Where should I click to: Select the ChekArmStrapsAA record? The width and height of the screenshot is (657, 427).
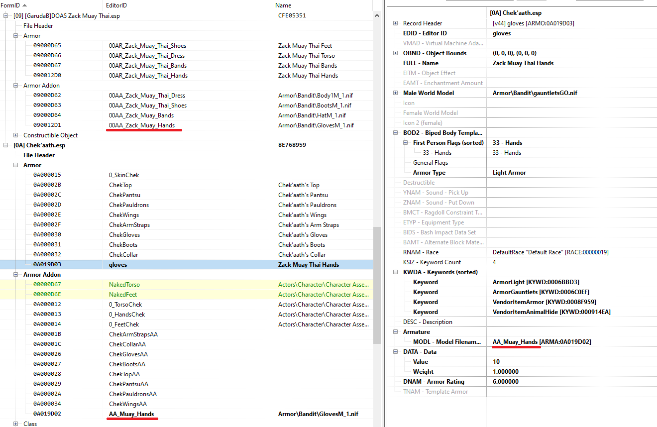(x=186, y=334)
